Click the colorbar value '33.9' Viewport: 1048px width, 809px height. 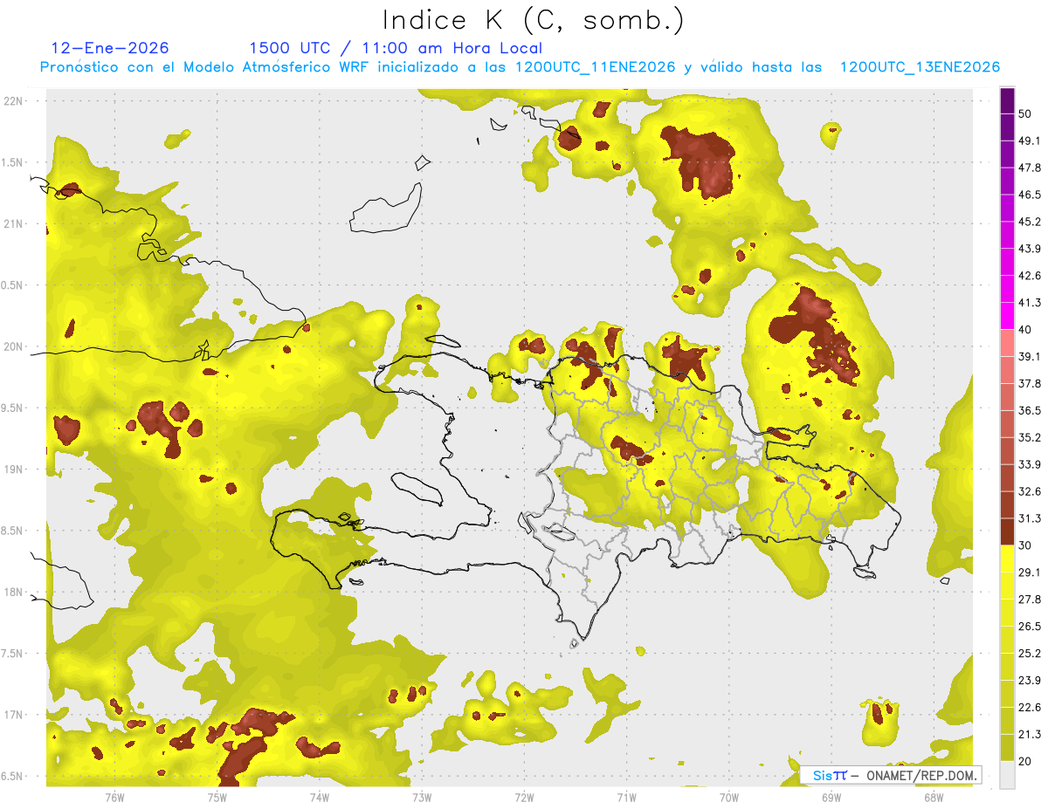click(1029, 464)
